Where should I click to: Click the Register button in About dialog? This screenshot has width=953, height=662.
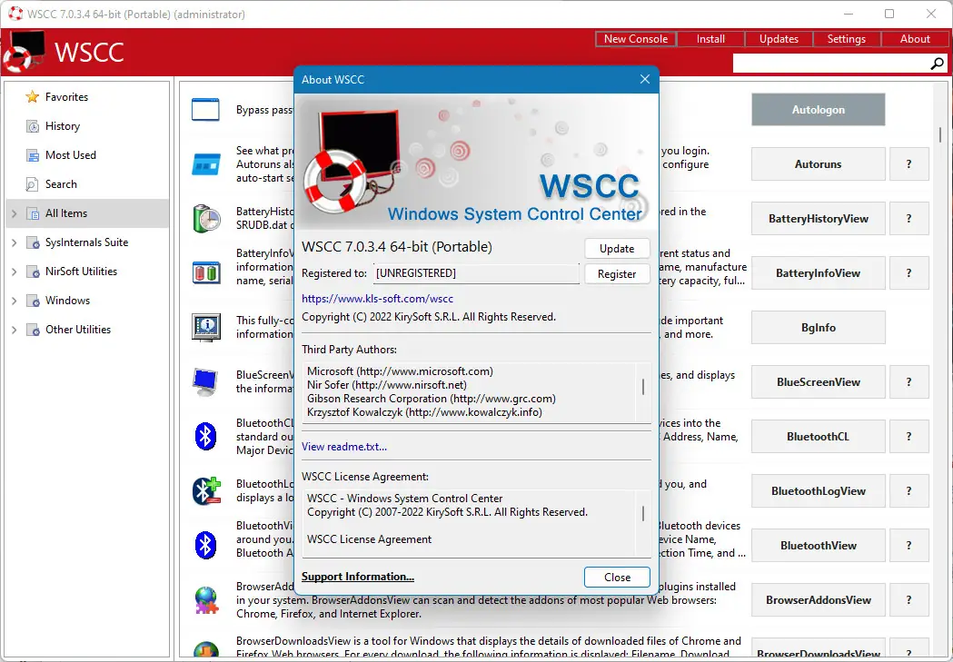pyautogui.click(x=617, y=274)
